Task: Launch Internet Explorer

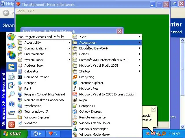Action: (107, 83)
